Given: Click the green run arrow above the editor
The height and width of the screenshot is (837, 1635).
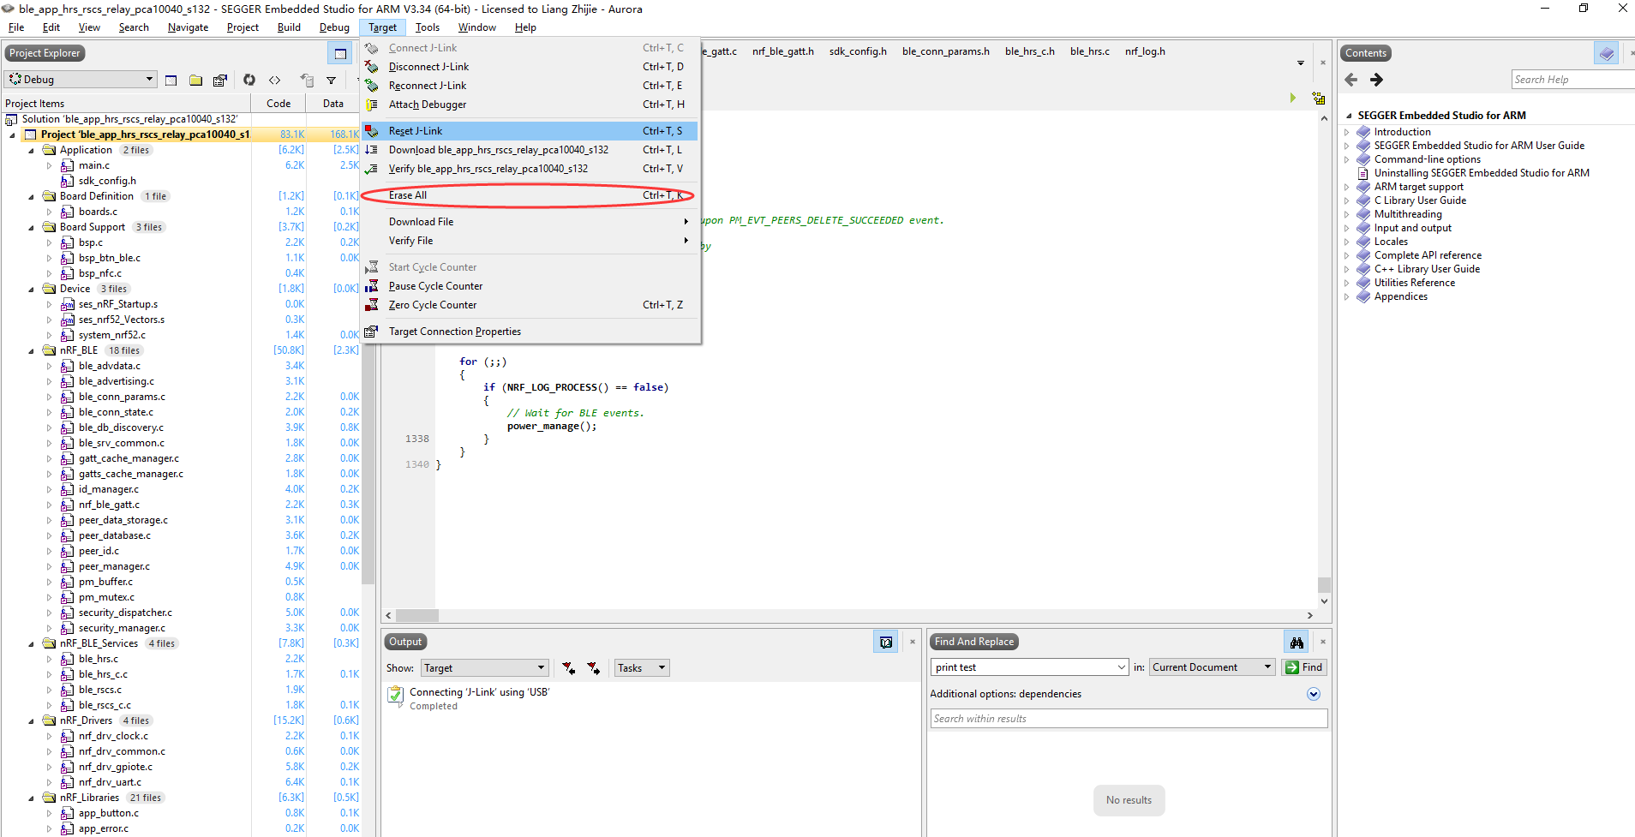Looking at the screenshot, I should [x=1293, y=98].
